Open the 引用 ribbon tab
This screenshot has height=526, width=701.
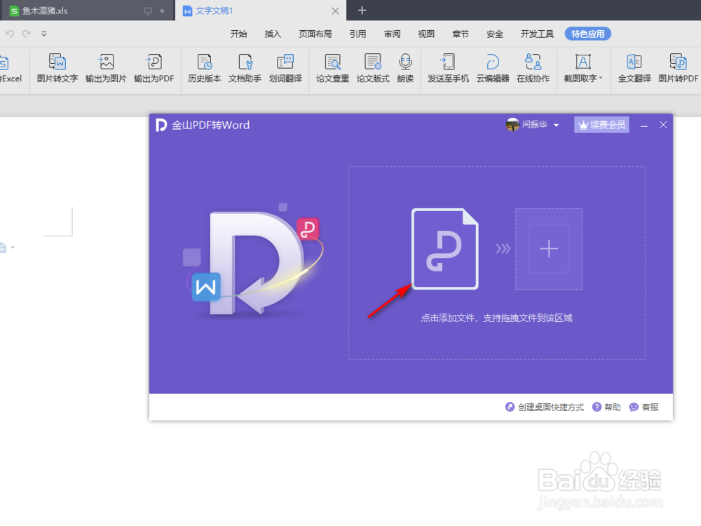pyautogui.click(x=358, y=34)
